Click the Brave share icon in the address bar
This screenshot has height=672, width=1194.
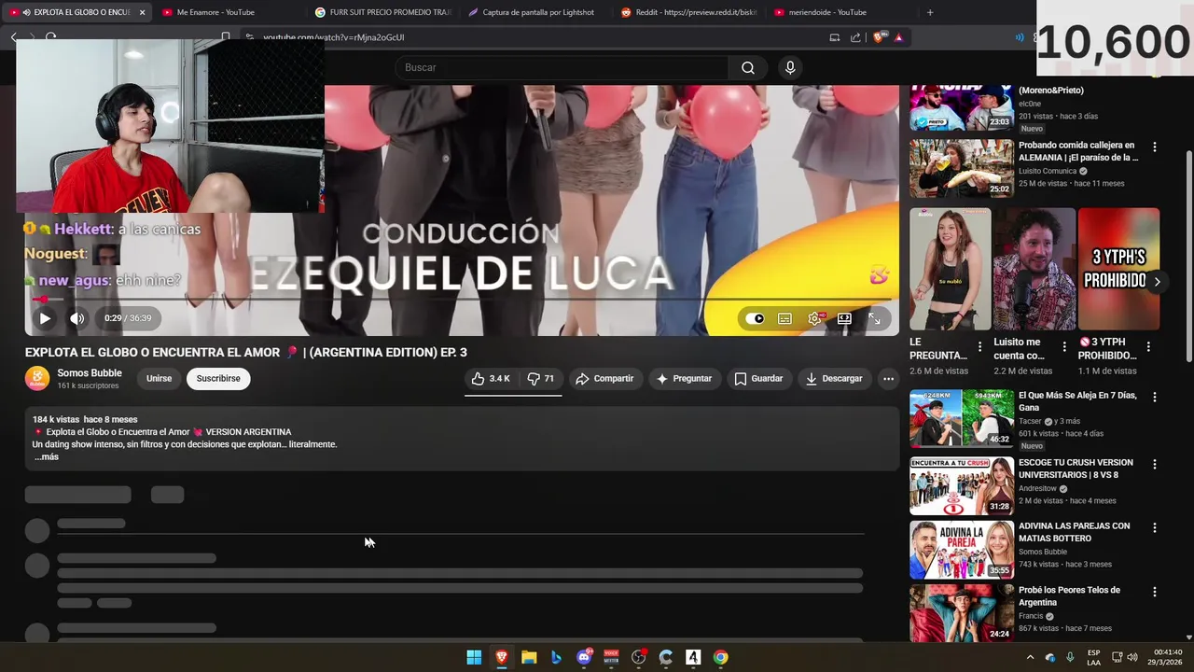click(x=855, y=37)
